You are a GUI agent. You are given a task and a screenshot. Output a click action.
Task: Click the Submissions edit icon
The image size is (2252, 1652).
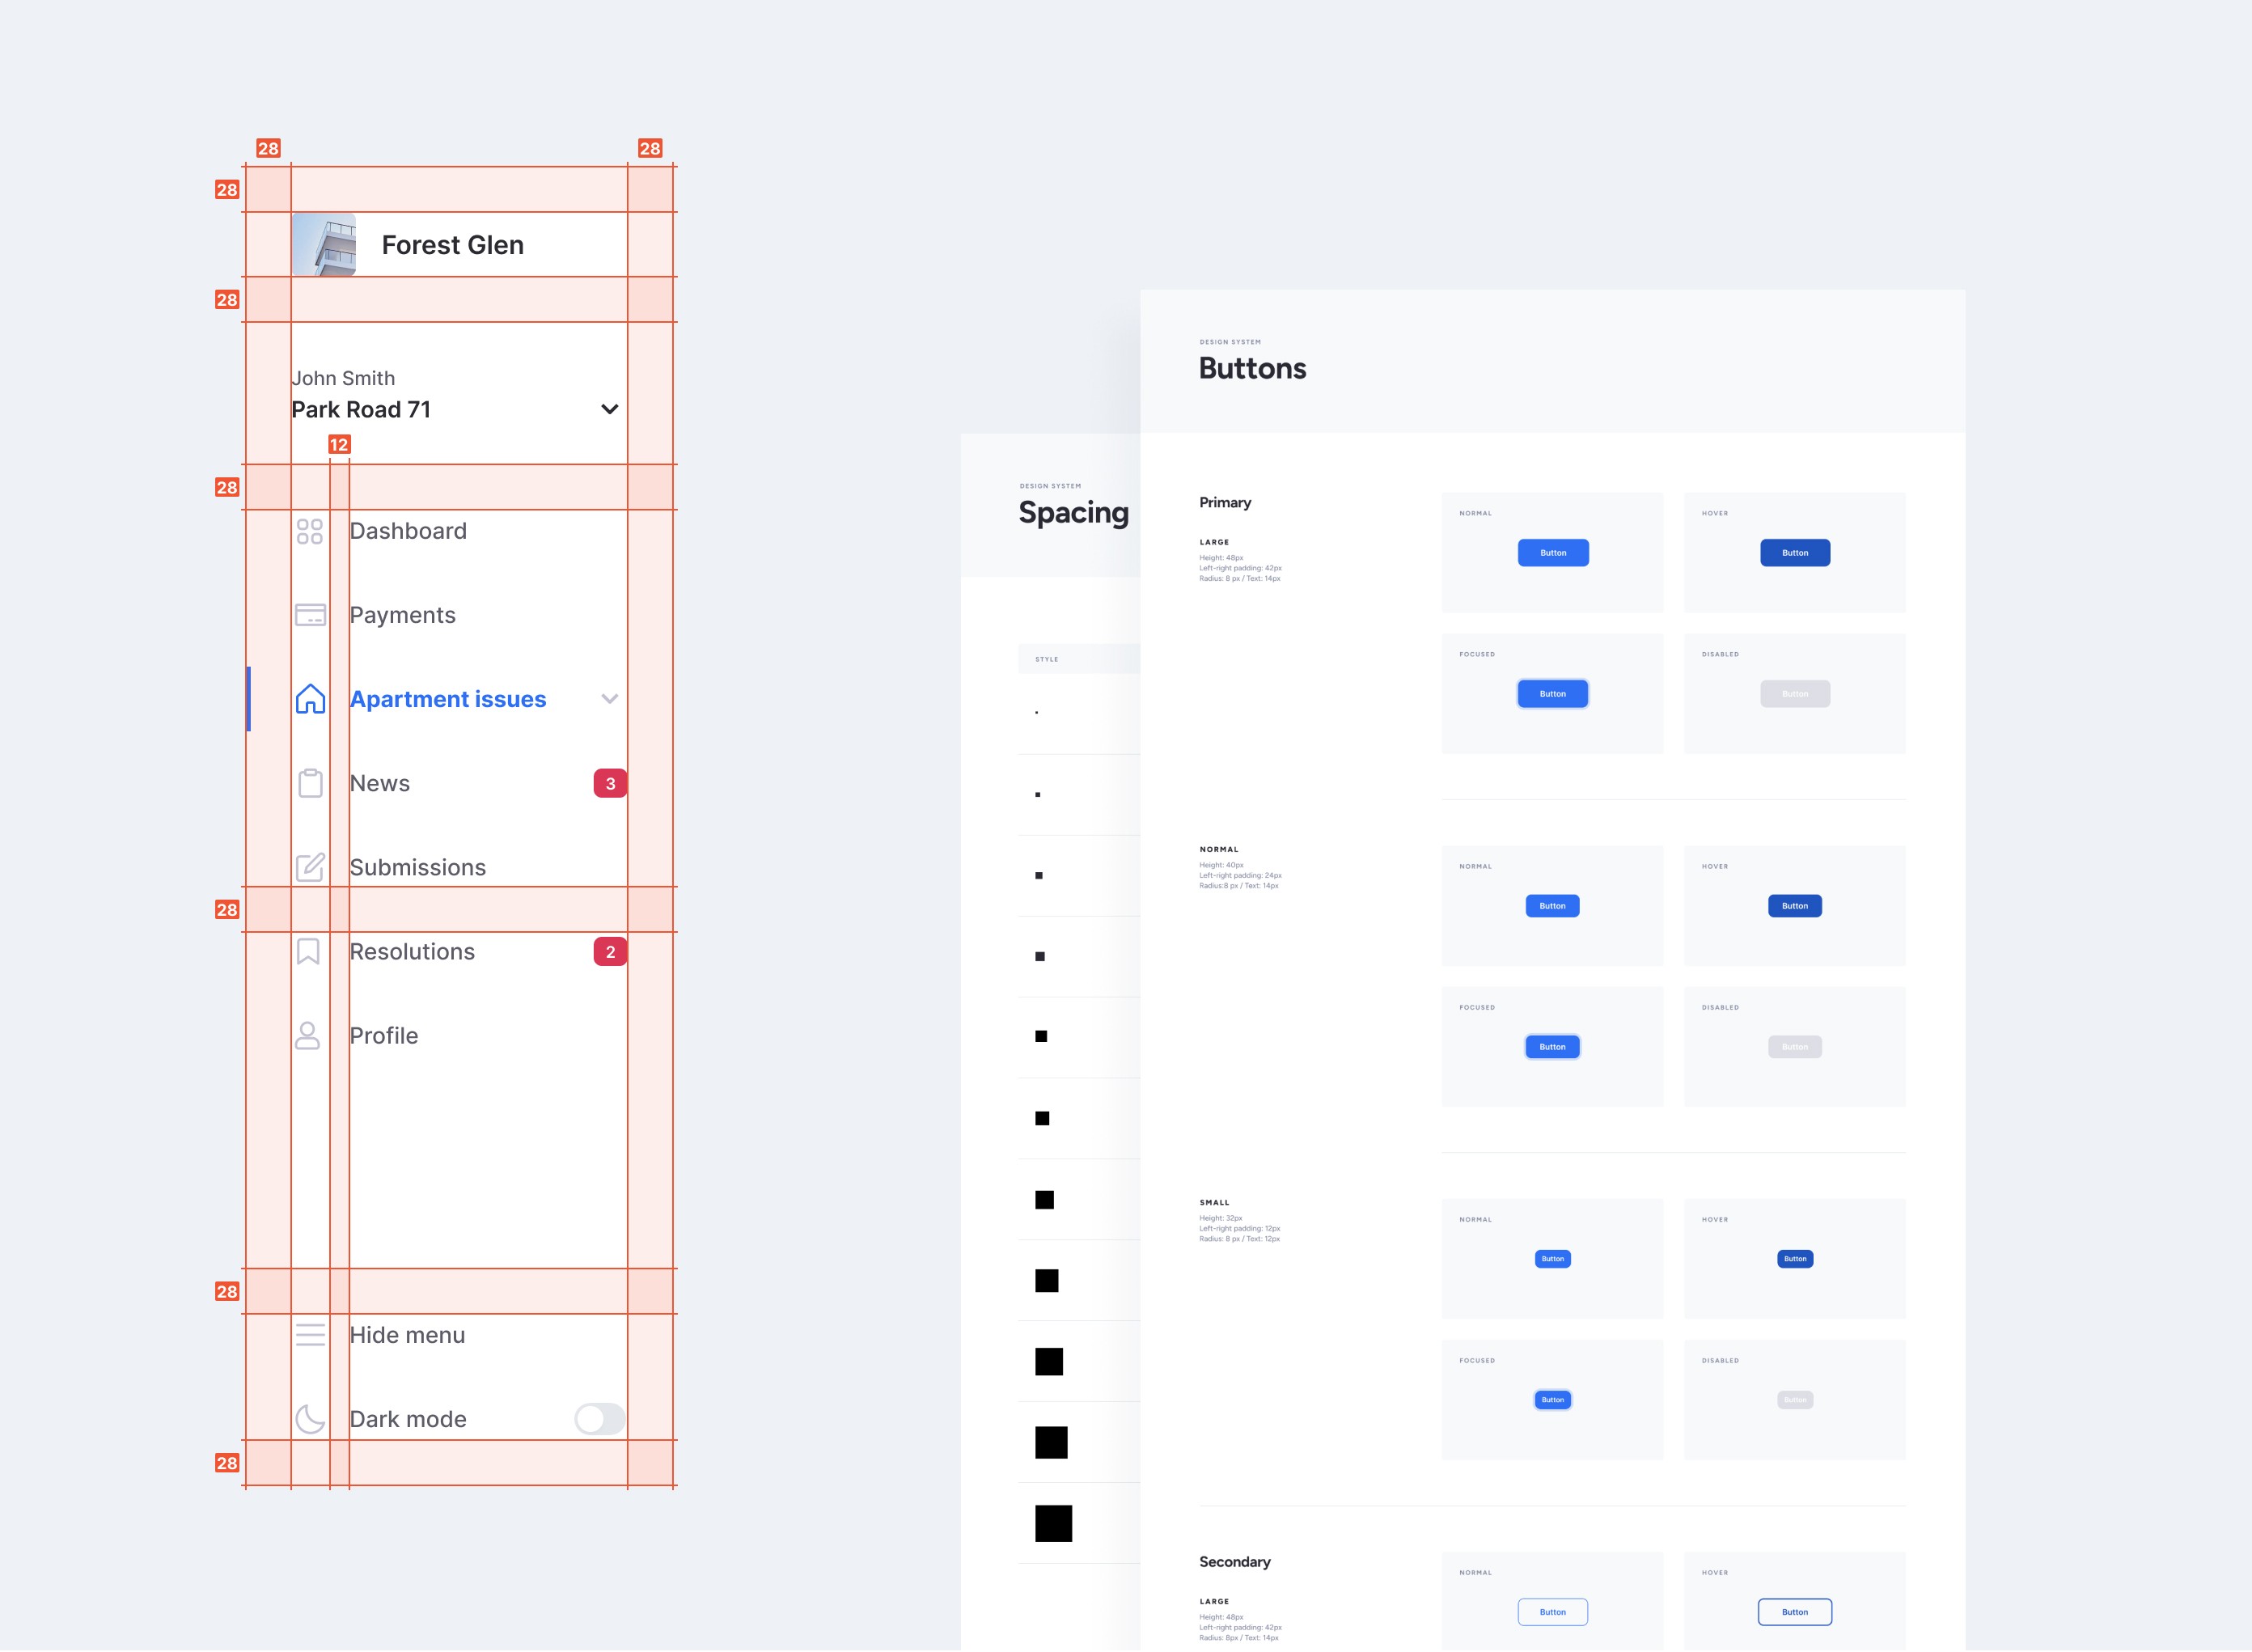coord(307,867)
